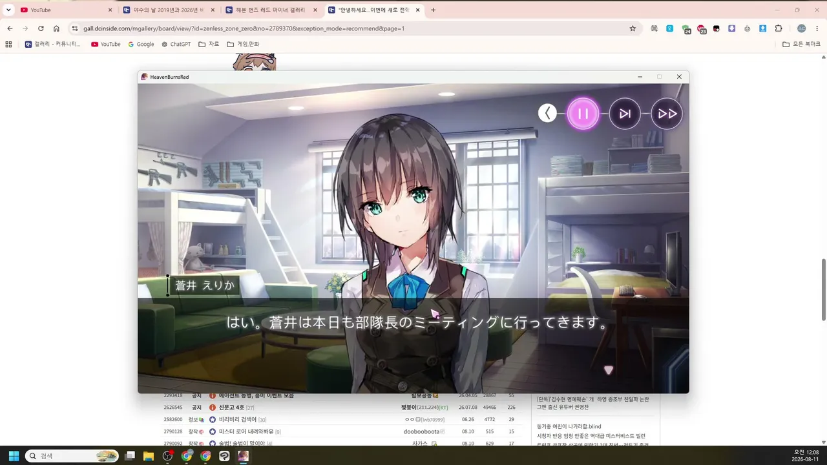Open the 비리비리 검색어 post

(x=238, y=420)
